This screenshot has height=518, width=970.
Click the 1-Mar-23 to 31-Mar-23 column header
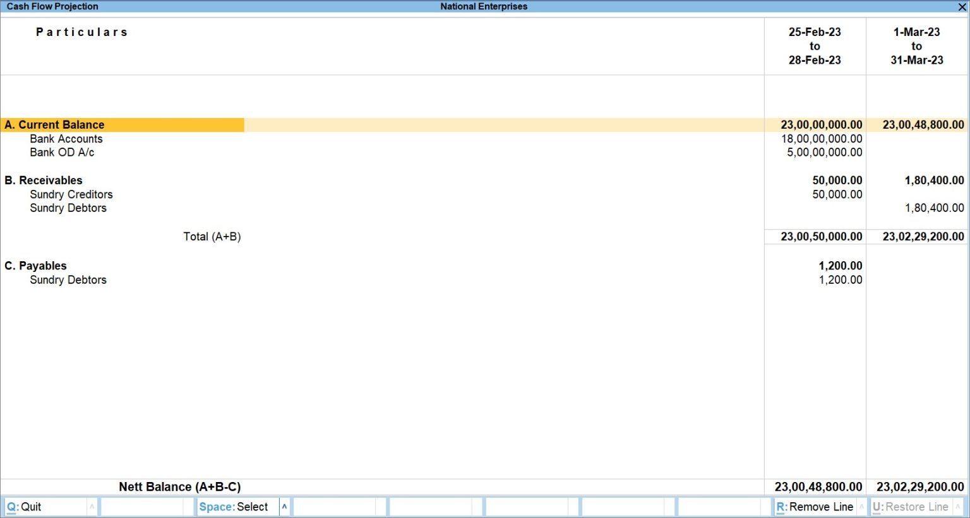pyautogui.click(x=916, y=46)
